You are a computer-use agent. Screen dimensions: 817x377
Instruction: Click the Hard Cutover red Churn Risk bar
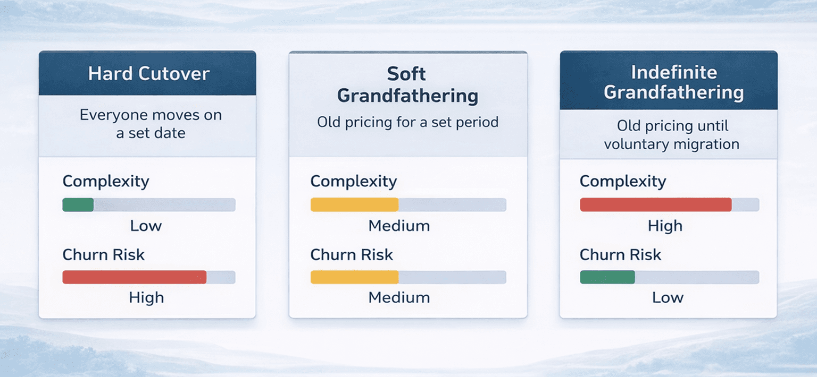[x=134, y=277]
